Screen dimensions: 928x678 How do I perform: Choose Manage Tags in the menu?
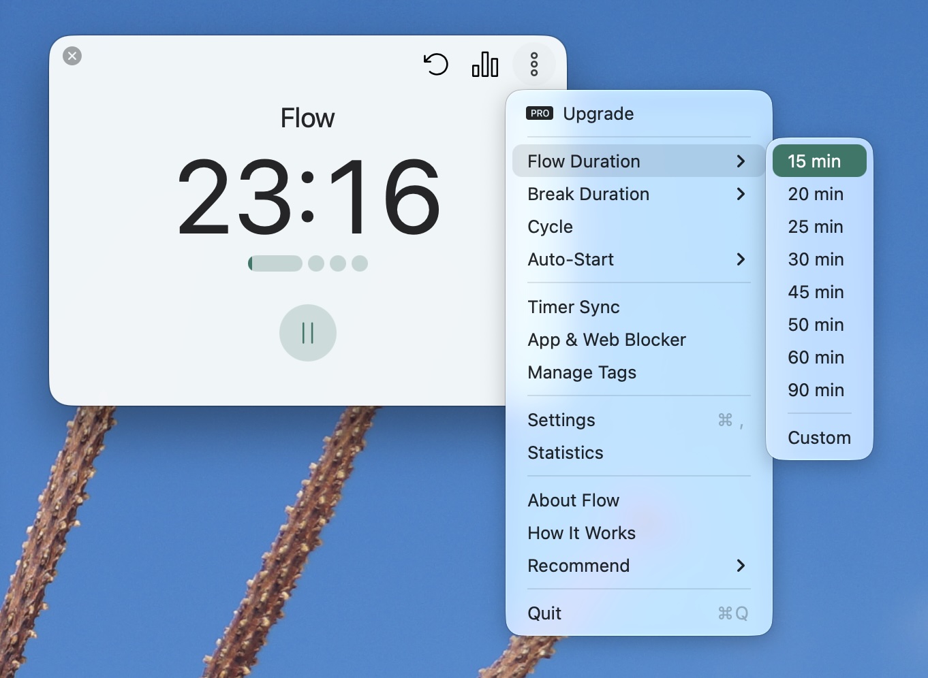639,372
